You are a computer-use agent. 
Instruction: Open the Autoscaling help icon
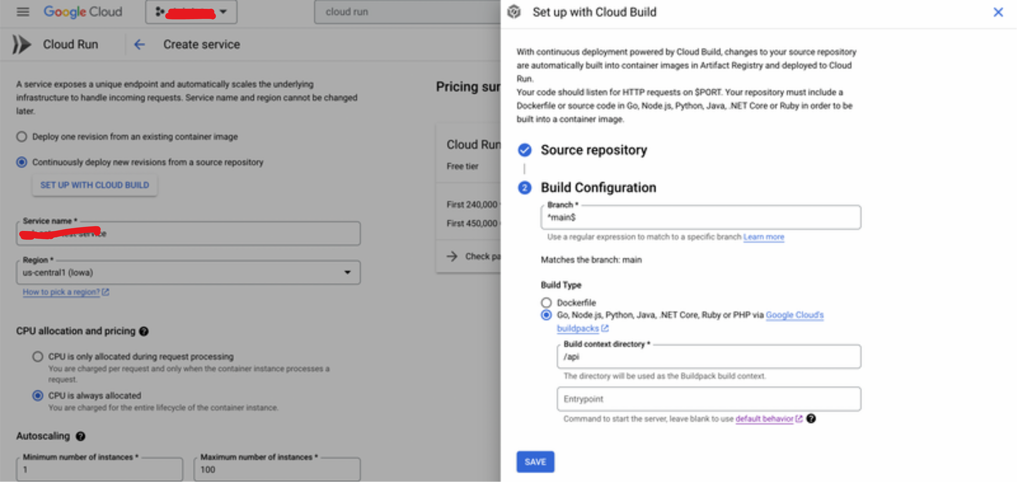point(80,436)
